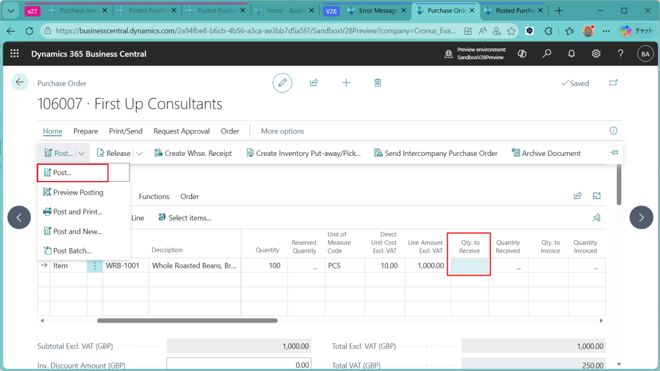
Task: Click the trash Delete icon
Action: coord(378,82)
